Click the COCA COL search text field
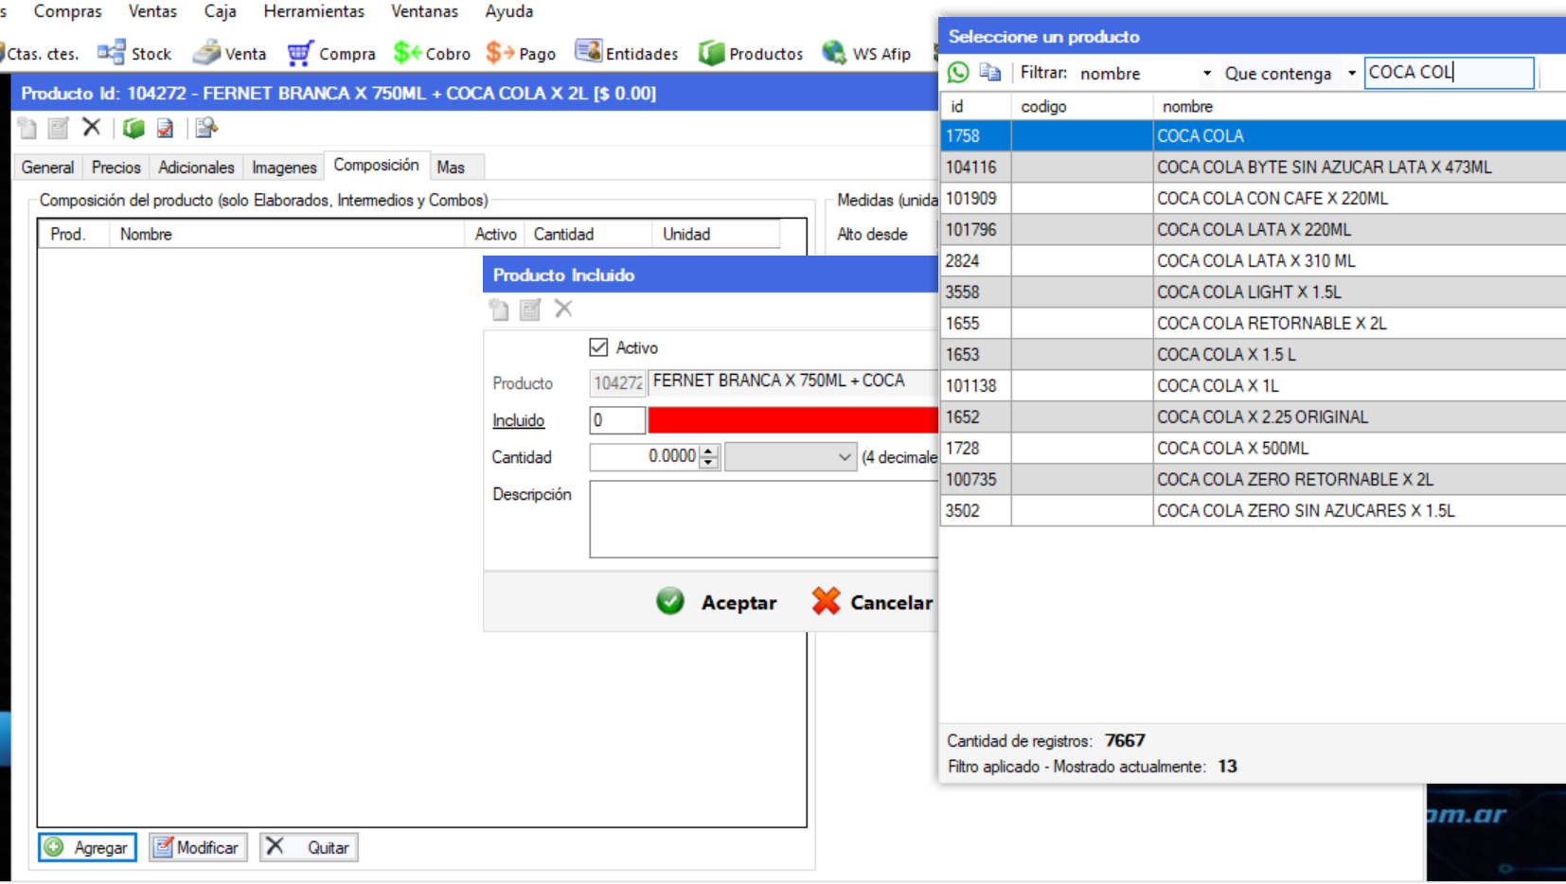Screen dimensions: 1566x884 1447,73
